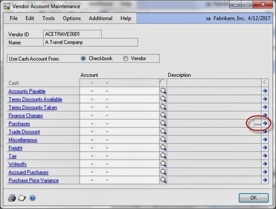Click the Fabrikam, Inc. company name
Screen dimensions: 276x209
coord(229,18)
